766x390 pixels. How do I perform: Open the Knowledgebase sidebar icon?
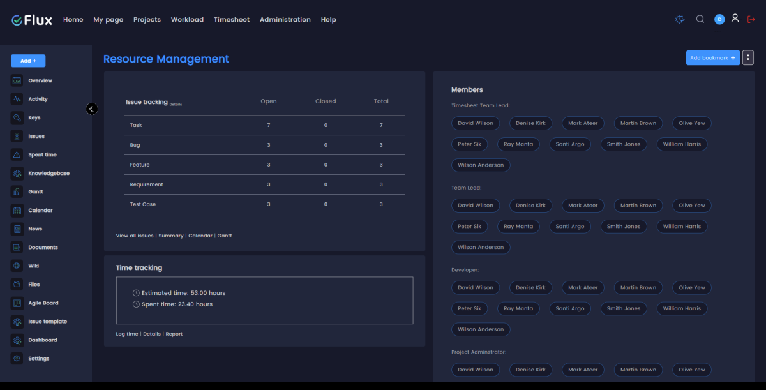click(x=16, y=173)
